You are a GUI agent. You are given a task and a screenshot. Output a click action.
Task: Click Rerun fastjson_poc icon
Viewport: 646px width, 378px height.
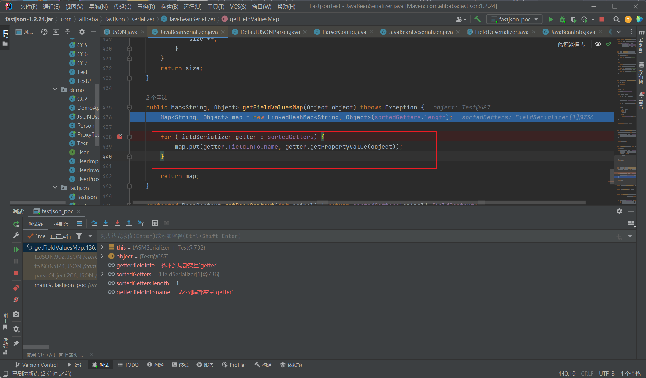pos(16,224)
